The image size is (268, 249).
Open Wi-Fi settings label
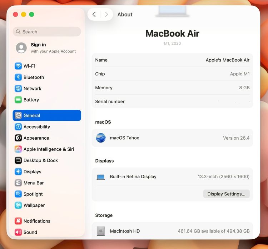tap(29, 66)
